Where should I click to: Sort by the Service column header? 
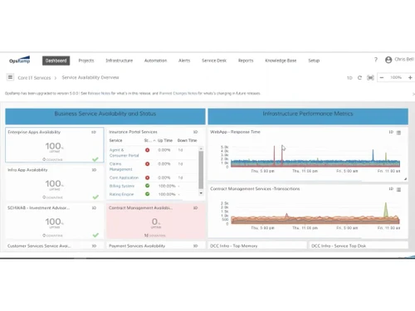115,140
